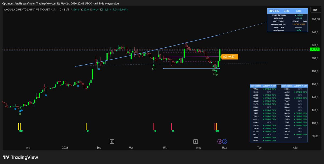Click the Haz label on time axis
This screenshot has width=324, height=164.
224,148
